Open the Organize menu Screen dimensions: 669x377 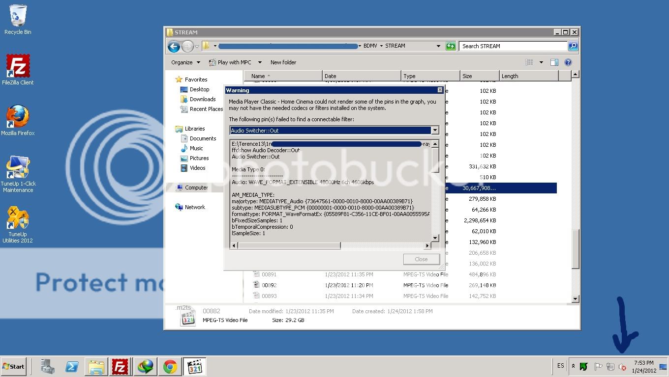[x=185, y=62]
